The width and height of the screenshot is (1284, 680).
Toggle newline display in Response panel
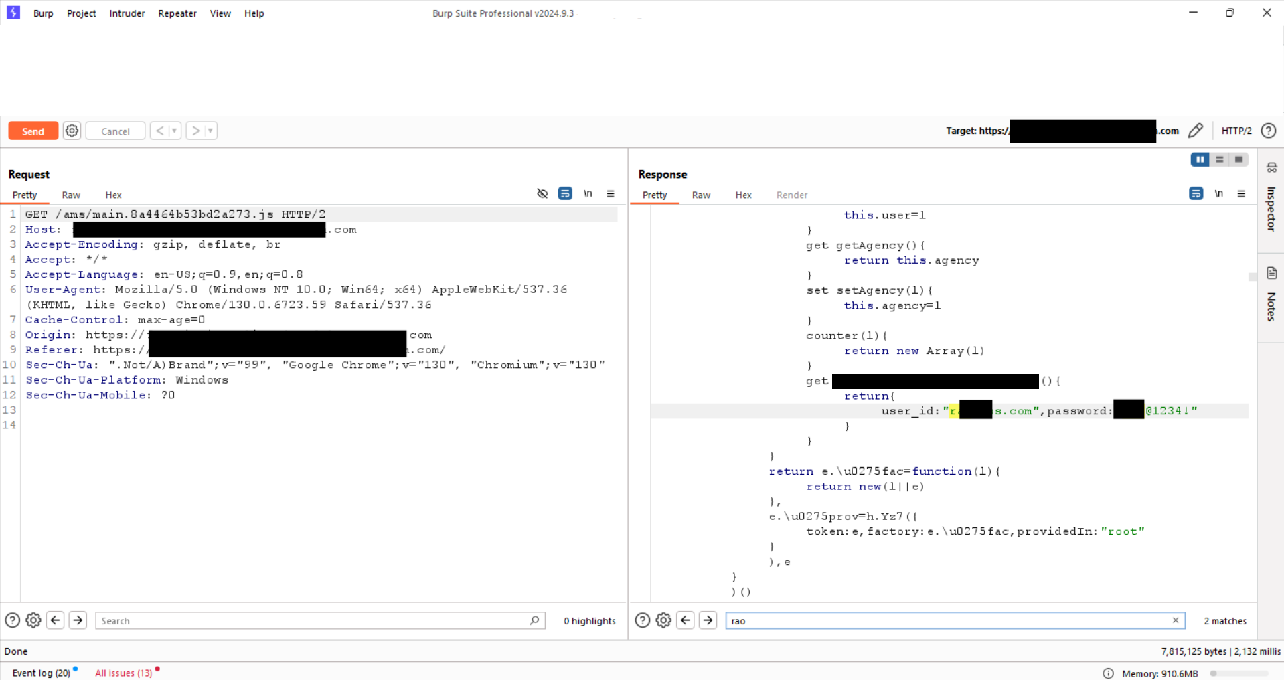pos(1219,193)
